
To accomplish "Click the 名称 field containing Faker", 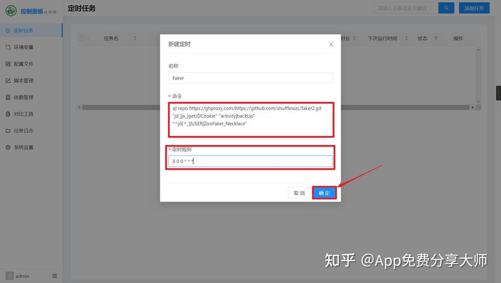I will pyautogui.click(x=250, y=78).
